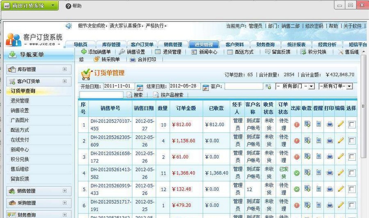Open 留言反馈 in the toolbar
The width and height of the screenshot is (369, 218).
(278, 52)
